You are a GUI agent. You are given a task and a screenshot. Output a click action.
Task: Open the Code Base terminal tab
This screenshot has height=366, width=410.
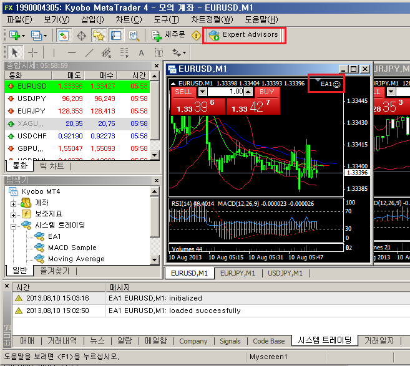pos(269,341)
